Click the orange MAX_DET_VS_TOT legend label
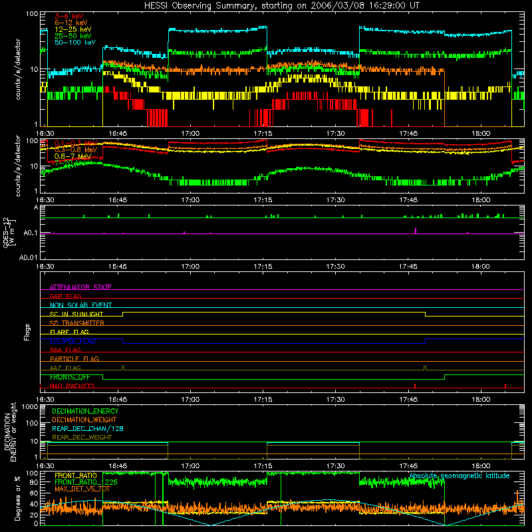Image resolution: width=532 pixels, height=532 pixels. click(82, 489)
